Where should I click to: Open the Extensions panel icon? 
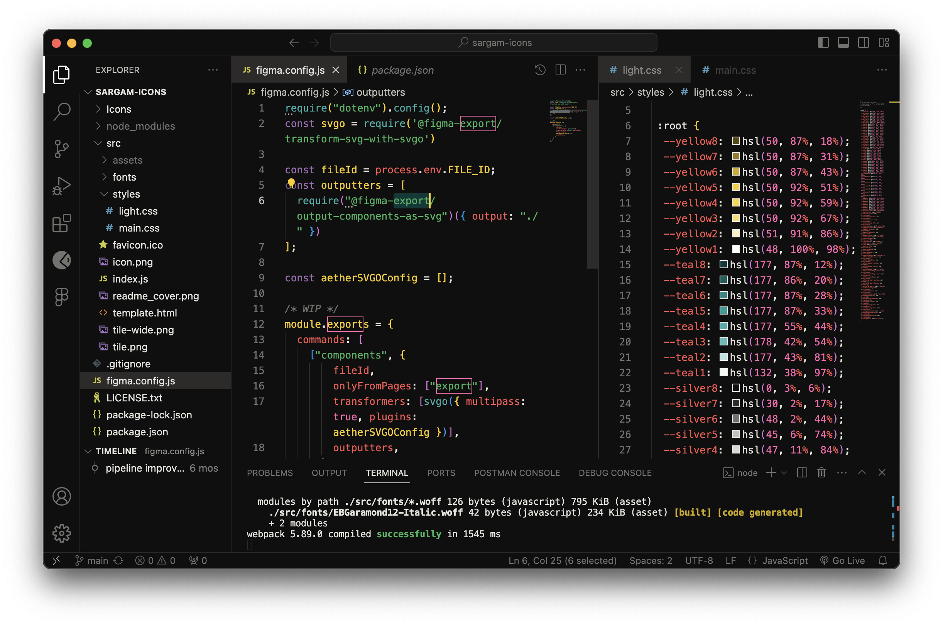tap(61, 223)
